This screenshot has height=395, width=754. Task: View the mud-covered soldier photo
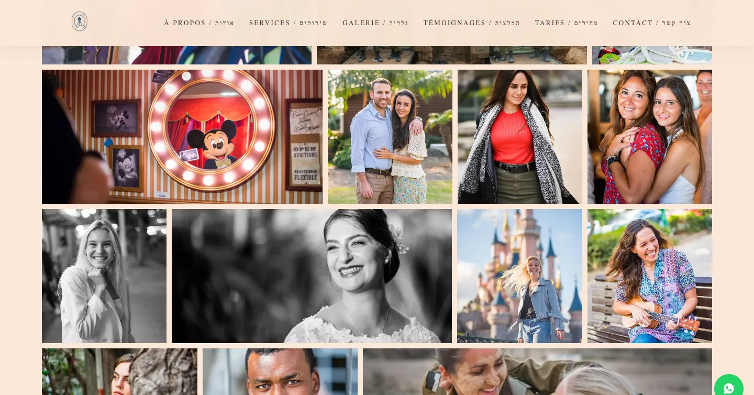pyautogui.click(x=537, y=371)
